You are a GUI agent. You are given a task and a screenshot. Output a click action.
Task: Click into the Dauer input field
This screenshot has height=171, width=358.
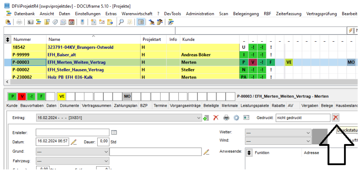click(x=103, y=142)
